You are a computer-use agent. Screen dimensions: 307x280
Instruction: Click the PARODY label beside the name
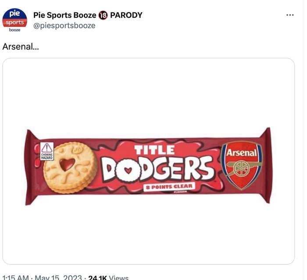pyautogui.click(x=126, y=15)
